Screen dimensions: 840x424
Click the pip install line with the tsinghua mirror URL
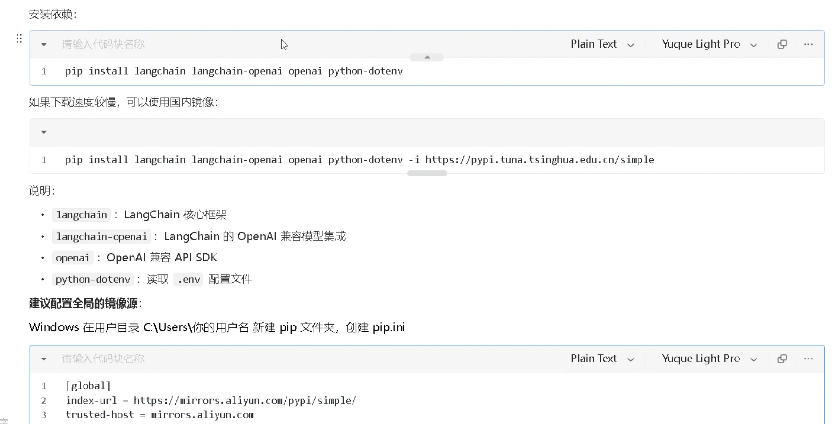coord(360,160)
